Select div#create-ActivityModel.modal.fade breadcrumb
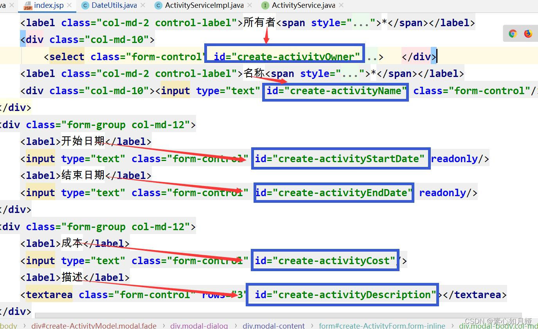 (x=94, y=325)
